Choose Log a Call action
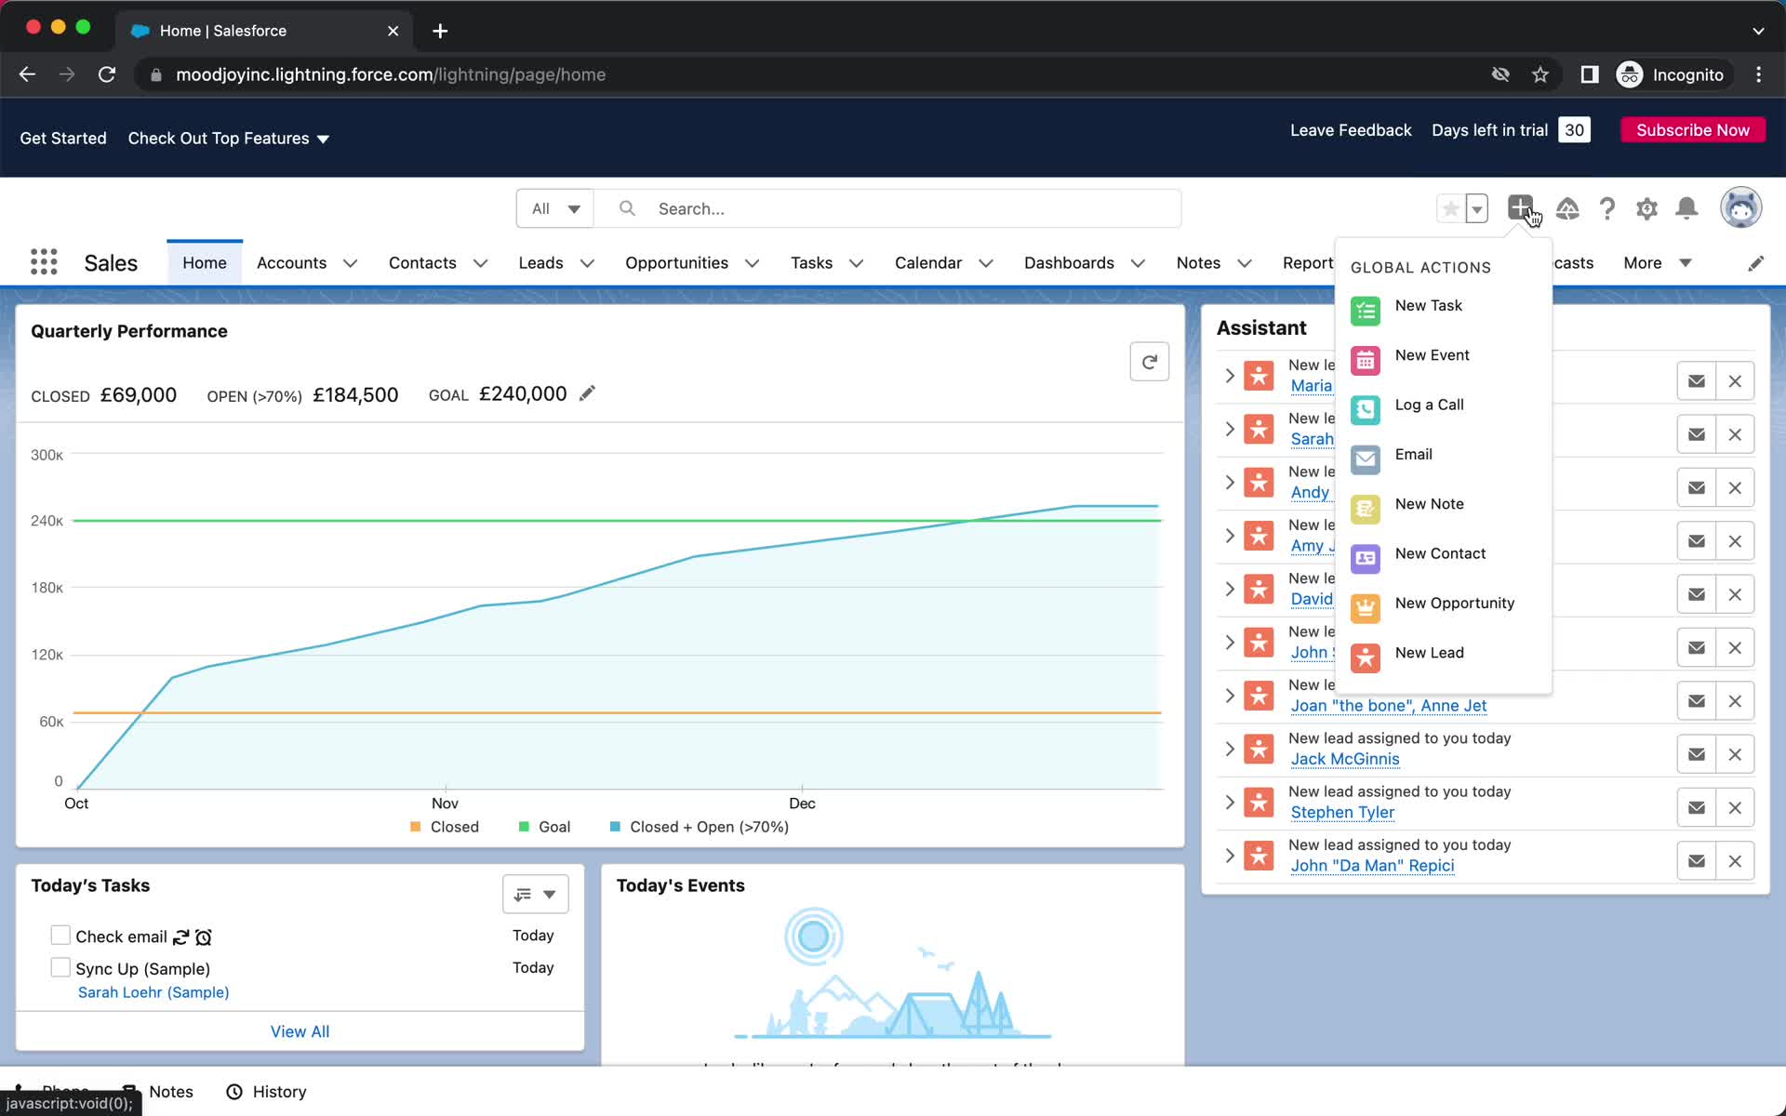The width and height of the screenshot is (1786, 1116). (x=1429, y=405)
